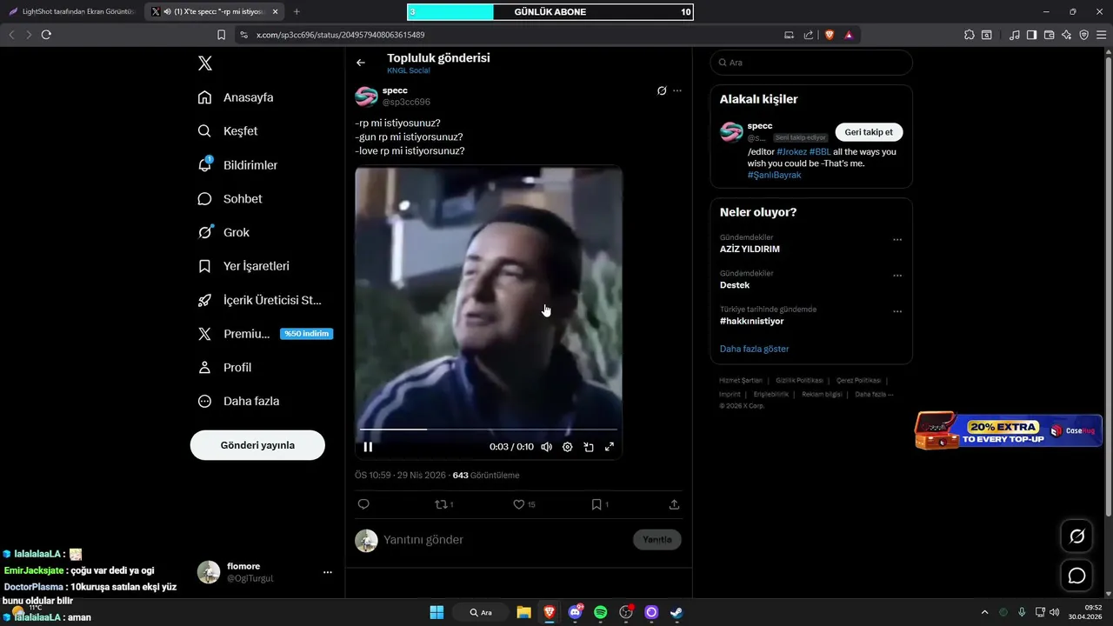
Task: Open the #ŞanlıBayrak hashtag
Action: [775, 175]
